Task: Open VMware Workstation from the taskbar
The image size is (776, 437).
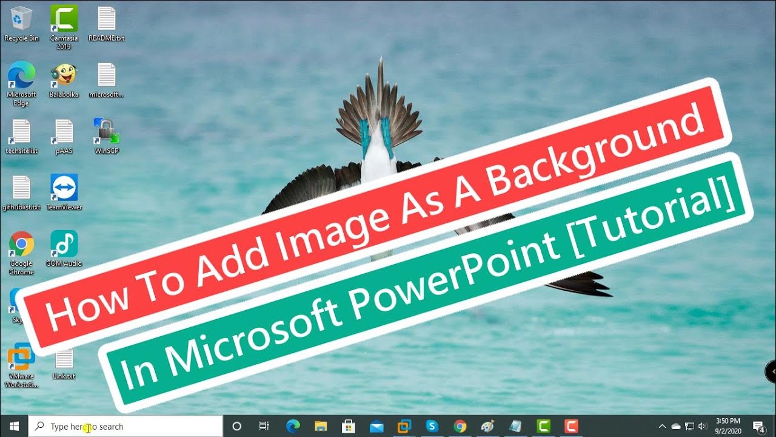Action: click(x=404, y=426)
